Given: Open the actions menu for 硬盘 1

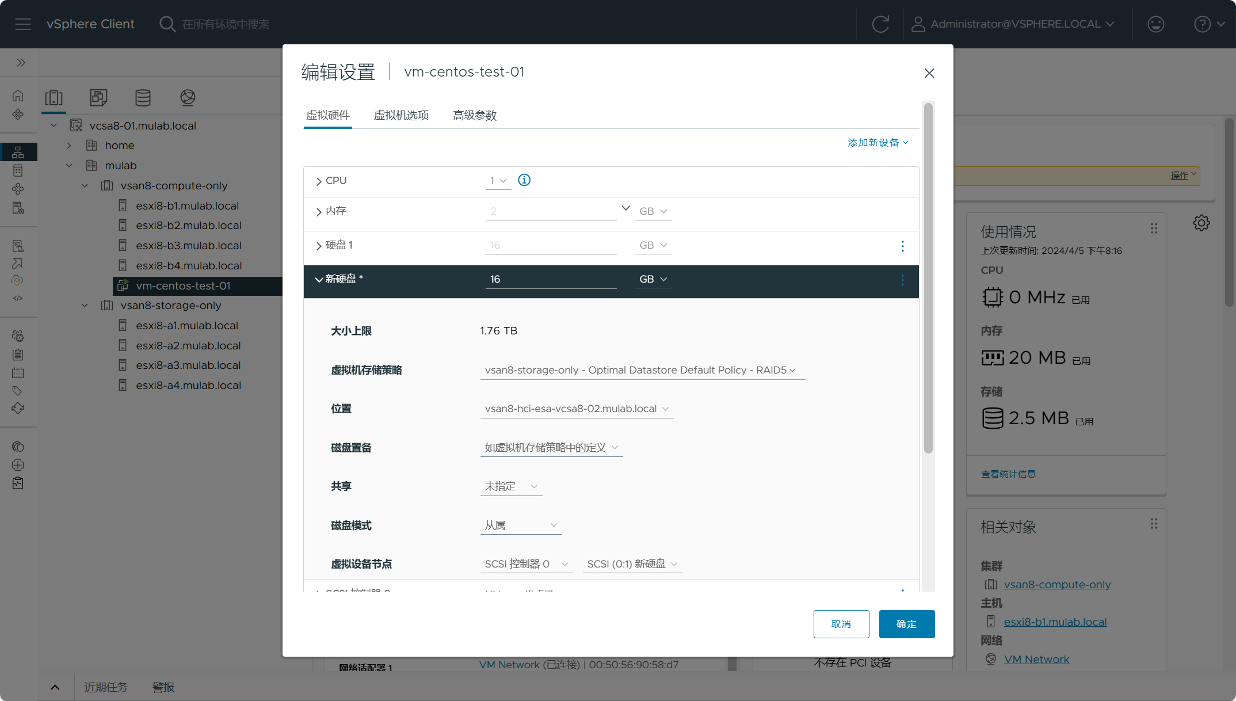Looking at the screenshot, I should coord(902,246).
